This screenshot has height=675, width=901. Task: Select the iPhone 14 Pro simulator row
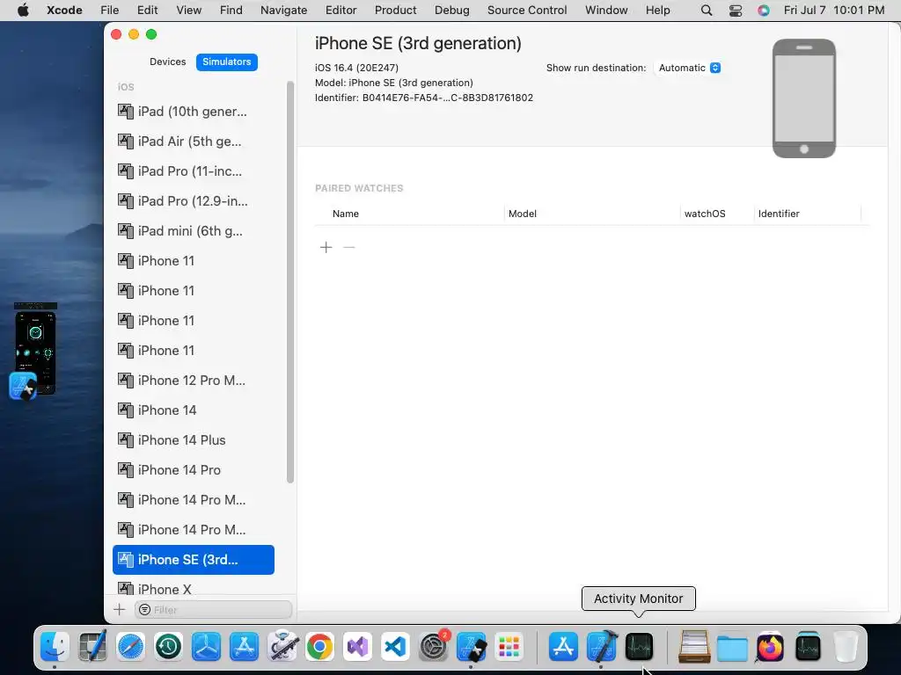(194, 469)
